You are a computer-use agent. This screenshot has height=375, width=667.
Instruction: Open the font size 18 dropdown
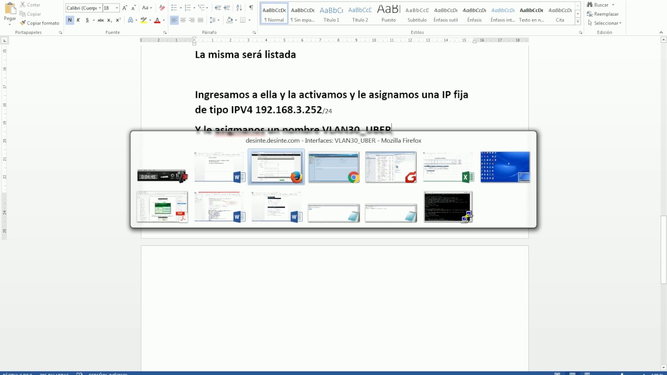click(117, 8)
